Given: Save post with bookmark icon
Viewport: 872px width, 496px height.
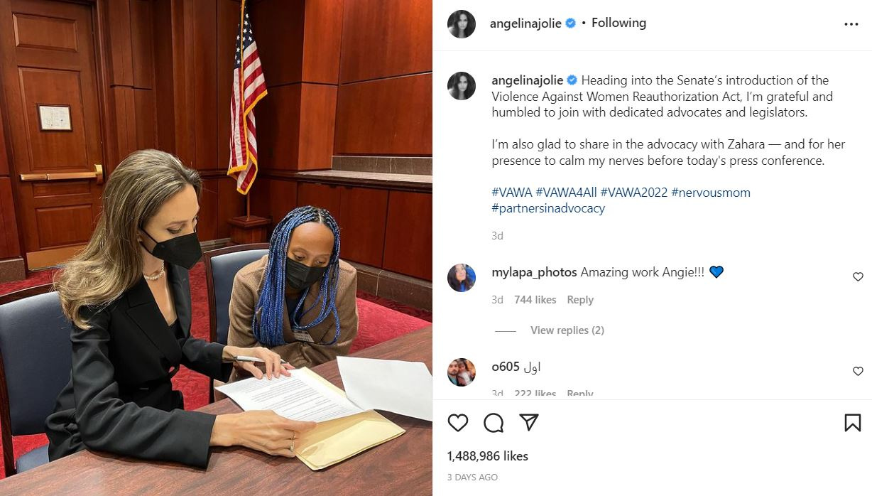Looking at the screenshot, I should click(x=852, y=423).
